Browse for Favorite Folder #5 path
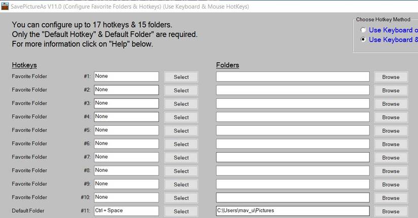This screenshot has width=418, height=218. [x=391, y=131]
